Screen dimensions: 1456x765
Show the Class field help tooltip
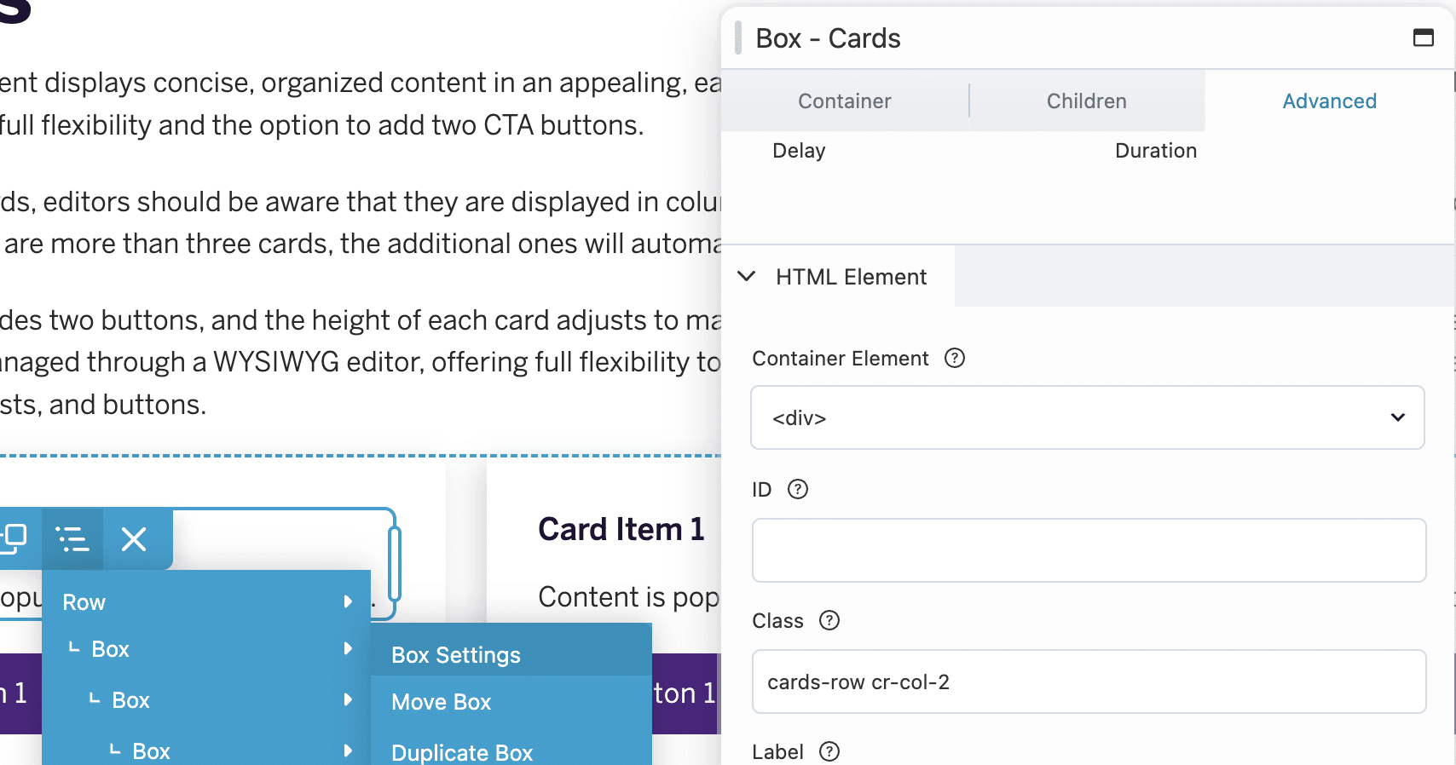[x=829, y=620]
